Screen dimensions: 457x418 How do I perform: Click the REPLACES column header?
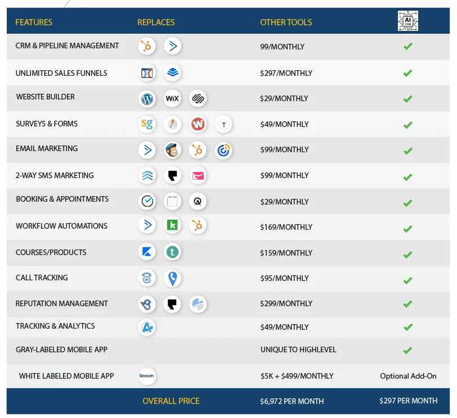(156, 22)
